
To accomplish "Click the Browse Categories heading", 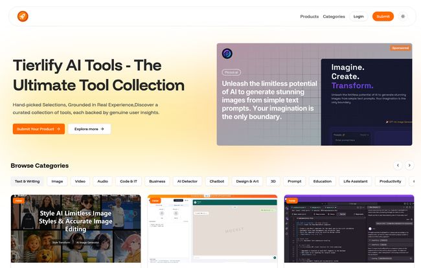I will coord(40,166).
